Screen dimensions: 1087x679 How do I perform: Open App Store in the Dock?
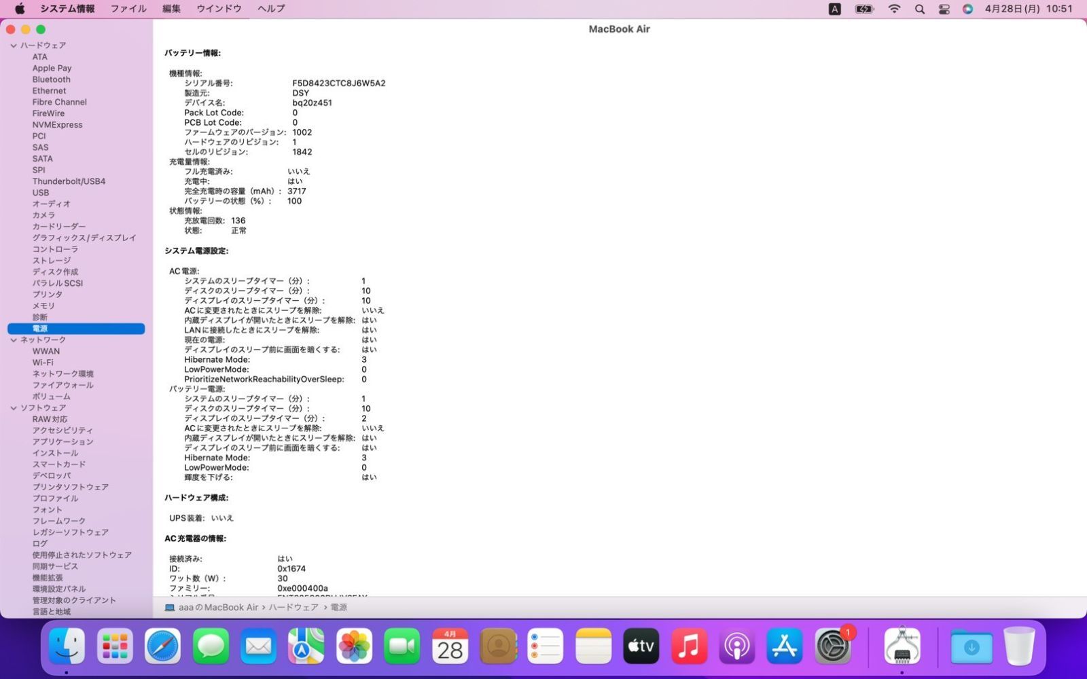[x=785, y=646]
